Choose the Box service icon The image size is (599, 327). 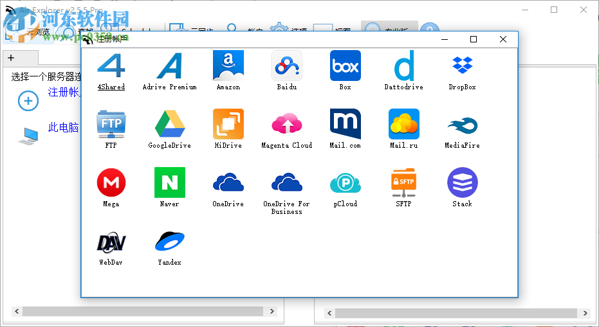coord(346,66)
